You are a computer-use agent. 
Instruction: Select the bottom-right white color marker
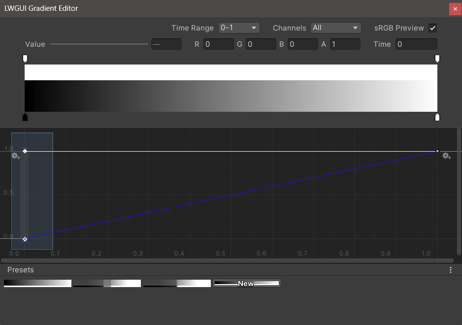(437, 117)
